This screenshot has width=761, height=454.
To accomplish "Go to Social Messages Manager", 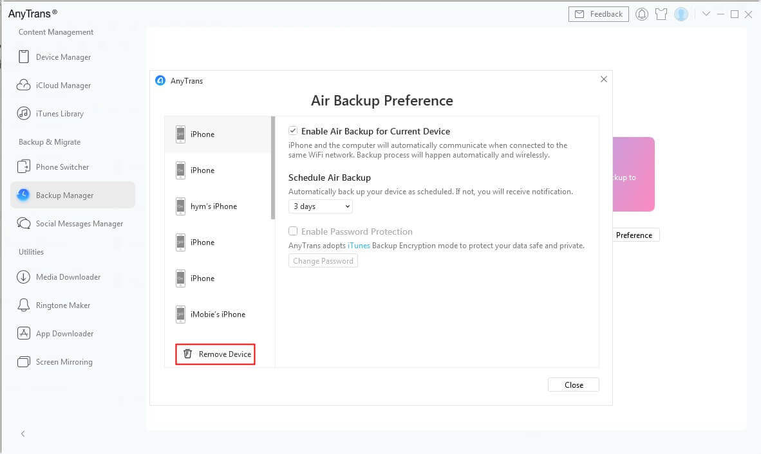I will pyautogui.click(x=79, y=224).
